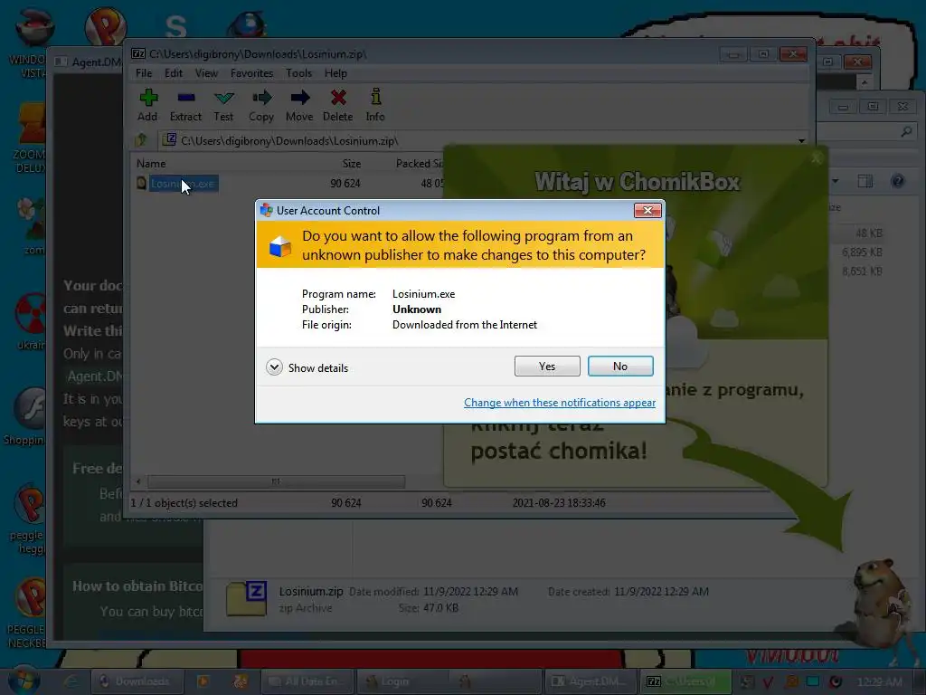926x695 pixels.
Task: Click the Explorer help question mark icon
Action: 898,181
